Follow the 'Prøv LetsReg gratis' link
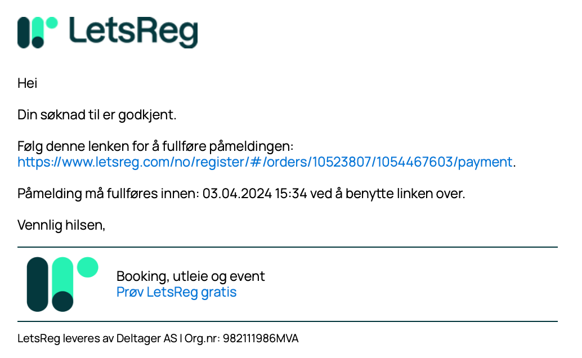 [176, 292]
